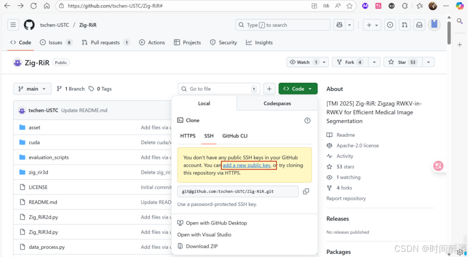Click the add file plus button
This screenshot has width=468, height=257.
(269, 89)
